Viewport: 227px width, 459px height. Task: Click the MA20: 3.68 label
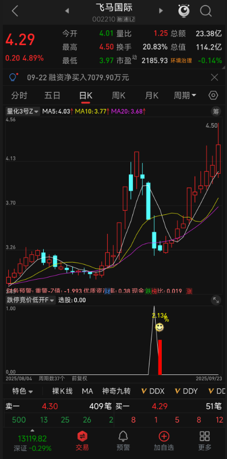(129, 111)
